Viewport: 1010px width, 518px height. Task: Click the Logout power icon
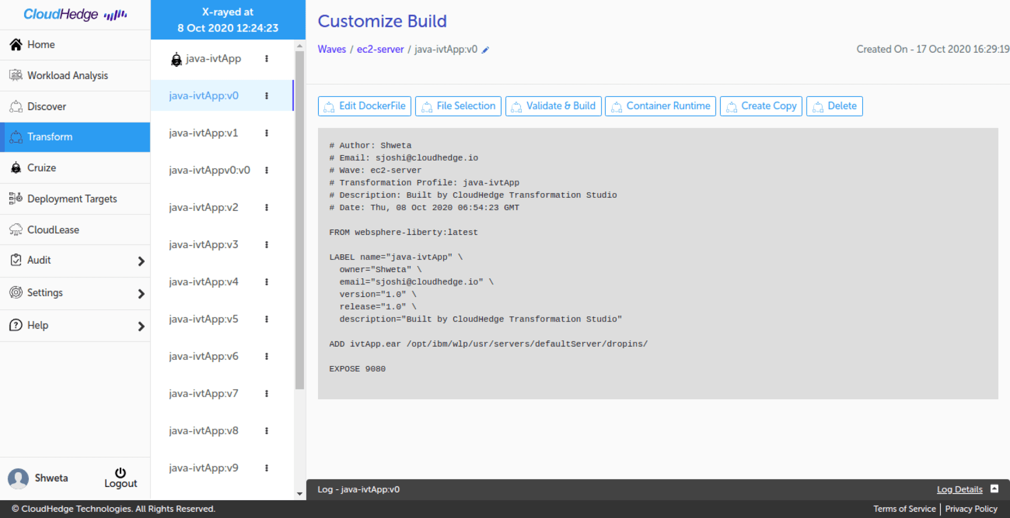click(x=121, y=472)
